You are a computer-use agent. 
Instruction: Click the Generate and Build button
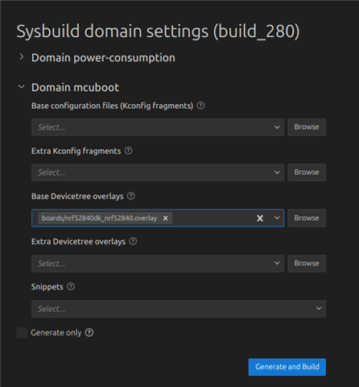pyautogui.click(x=287, y=367)
